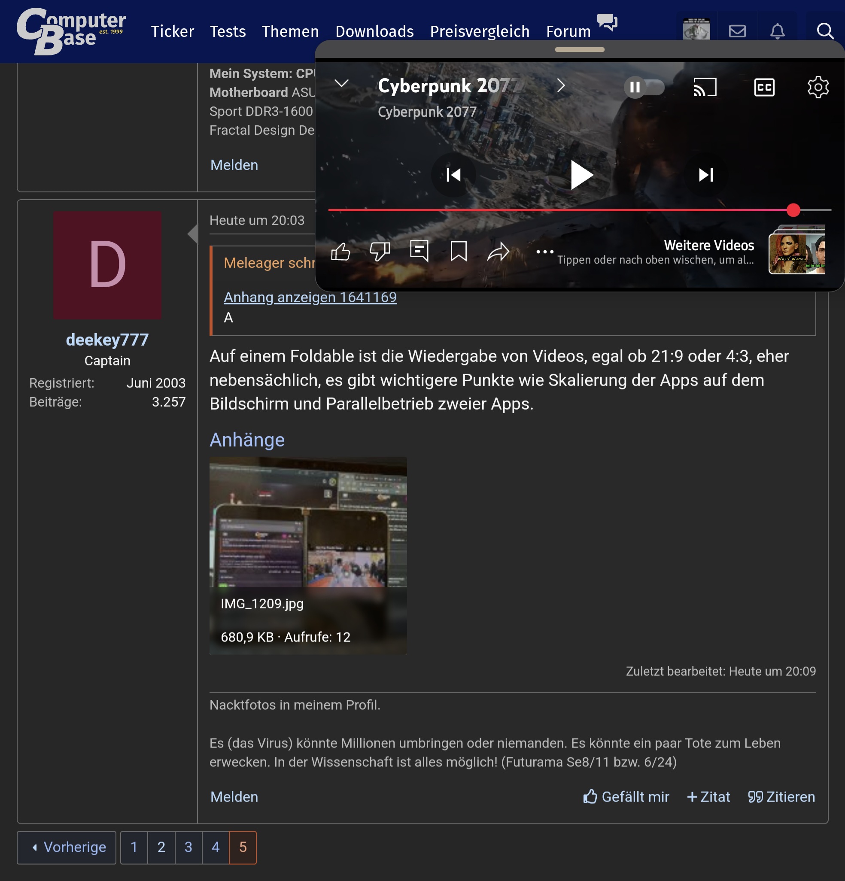Click the thumbs down dislike icon
The width and height of the screenshot is (845, 881).
(380, 252)
